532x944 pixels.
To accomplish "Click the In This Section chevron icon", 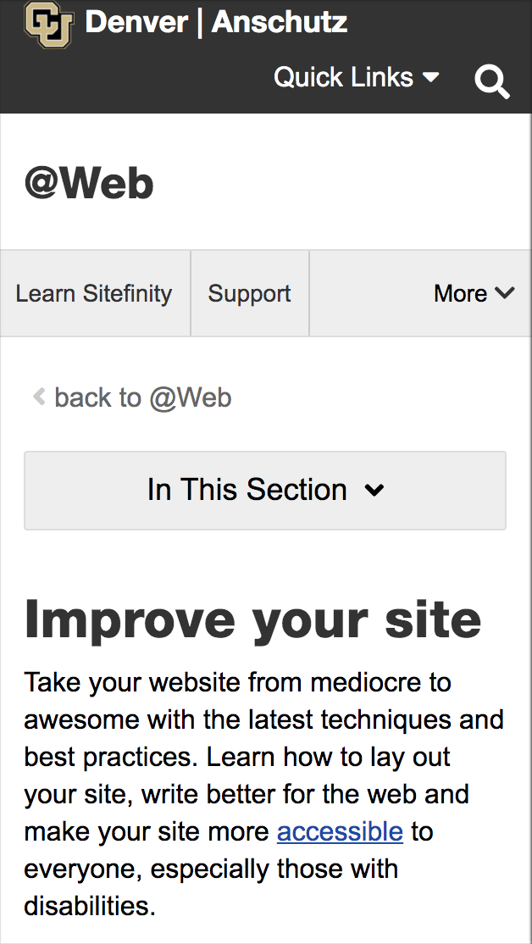I will 375,490.
